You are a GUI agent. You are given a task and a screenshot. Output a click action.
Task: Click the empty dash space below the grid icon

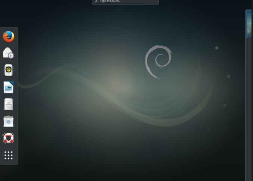[x=8, y=163]
